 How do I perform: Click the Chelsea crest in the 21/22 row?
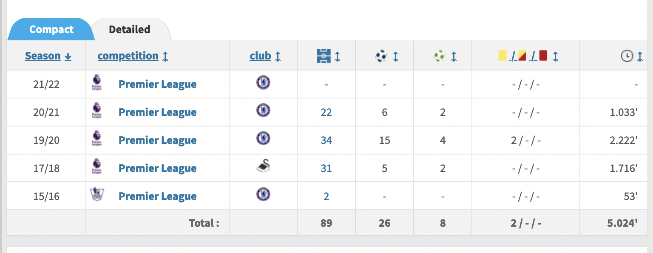tap(263, 83)
